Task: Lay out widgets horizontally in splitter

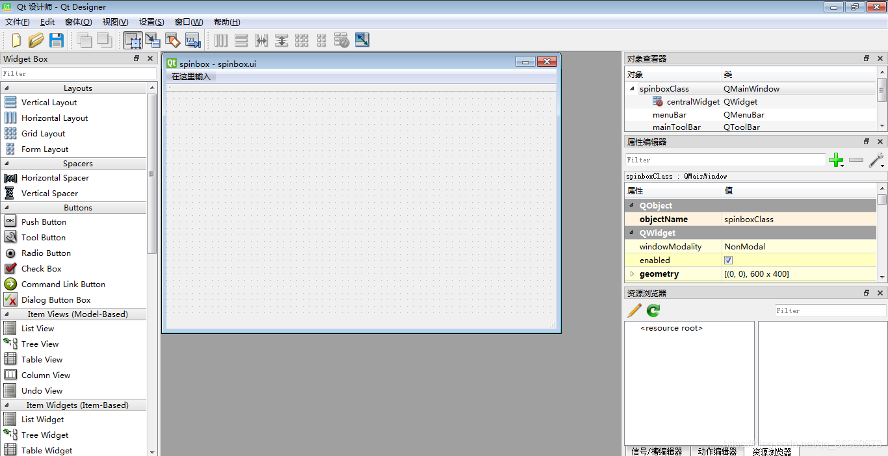Action: coord(261,40)
